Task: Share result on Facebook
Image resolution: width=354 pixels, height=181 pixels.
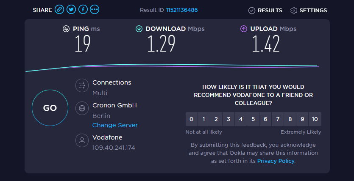Action: tap(83, 9)
